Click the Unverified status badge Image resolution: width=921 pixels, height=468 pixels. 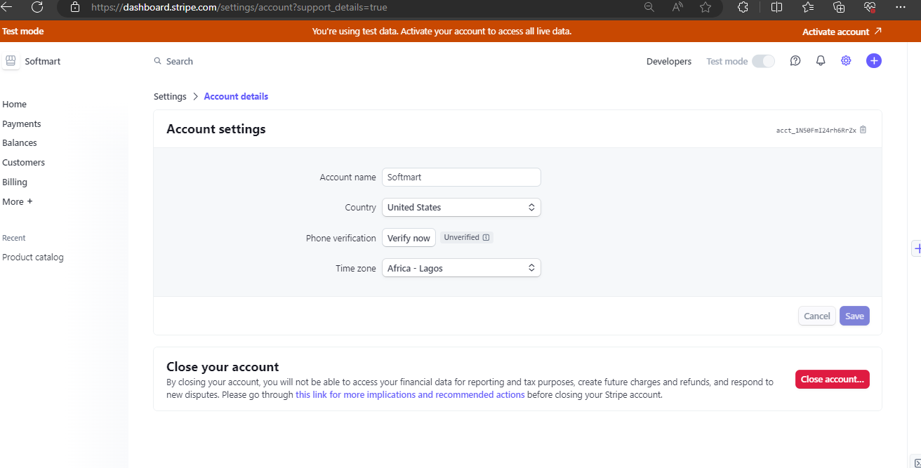[467, 237]
